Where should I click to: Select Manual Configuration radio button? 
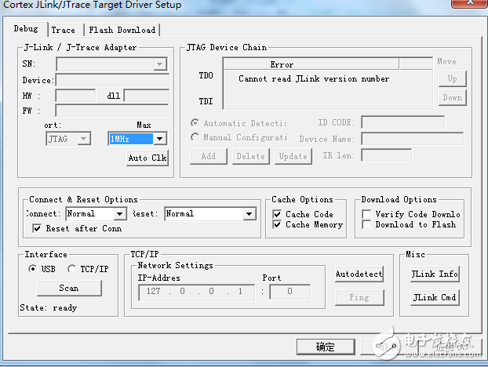(195, 137)
